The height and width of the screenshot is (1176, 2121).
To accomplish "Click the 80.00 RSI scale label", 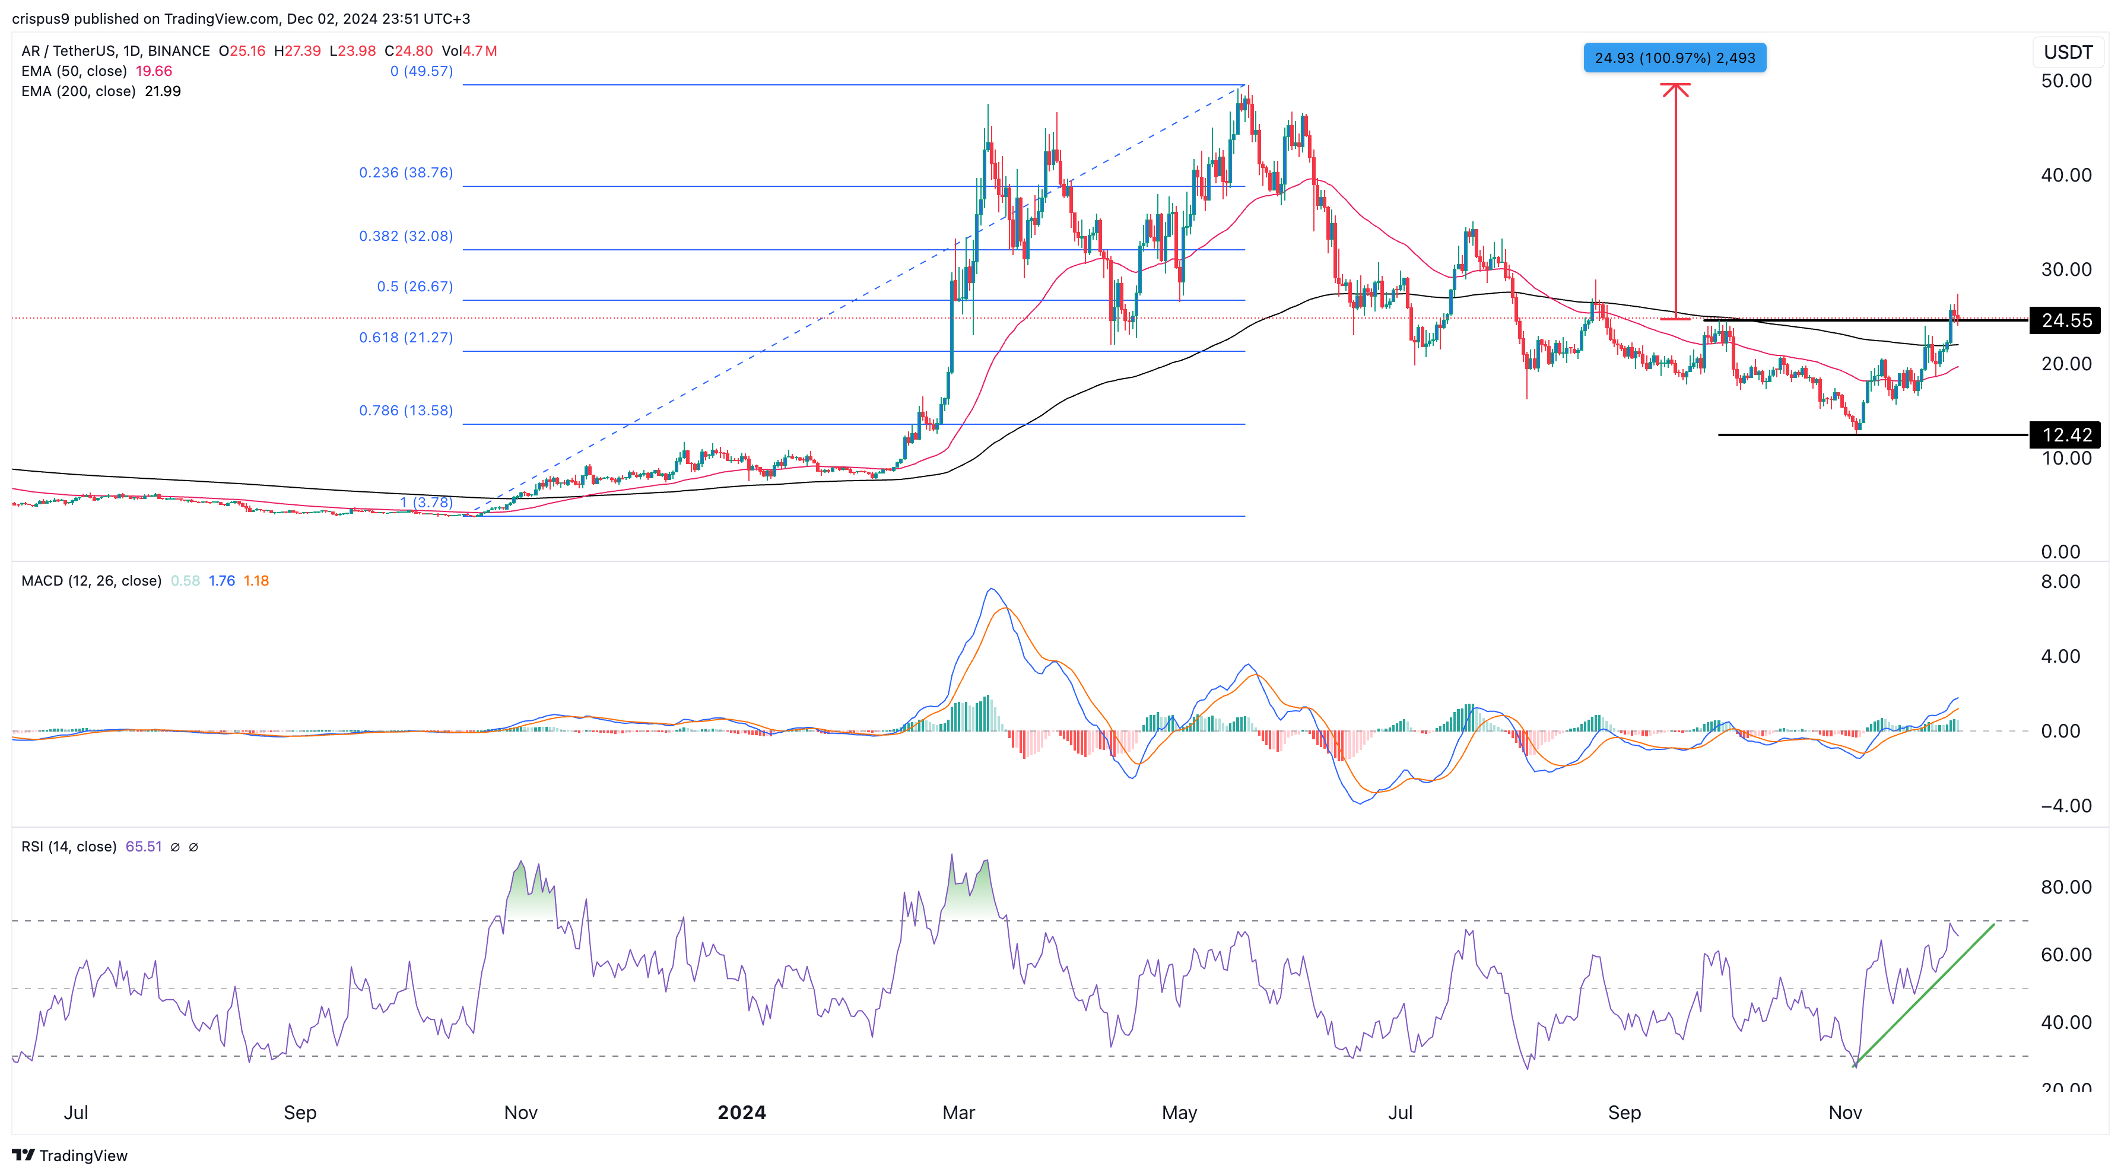I will pyautogui.click(x=2066, y=886).
